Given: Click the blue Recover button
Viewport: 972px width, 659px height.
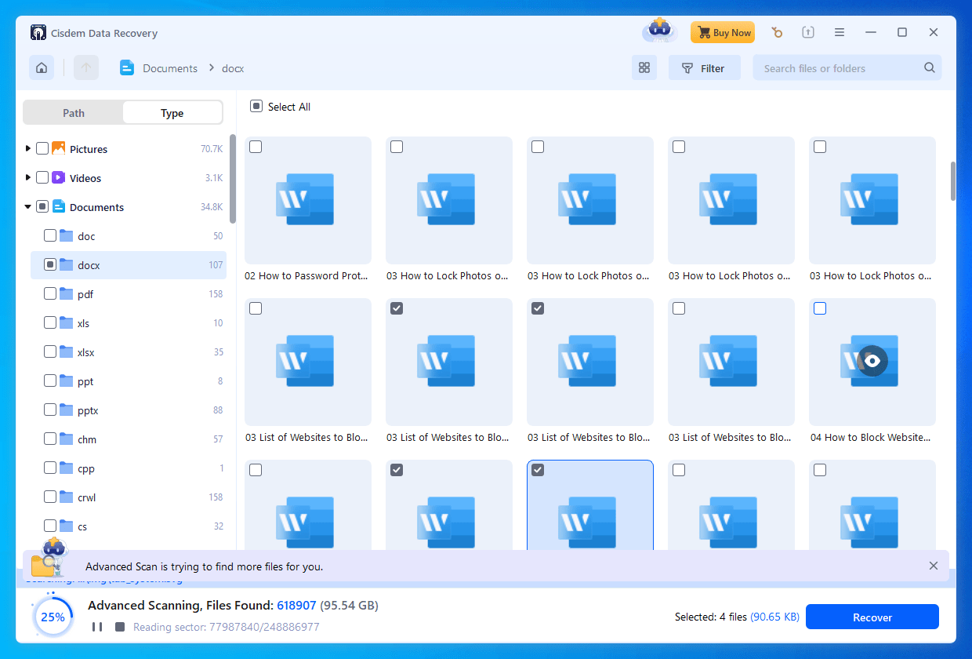Looking at the screenshot, I should (872, 617).
